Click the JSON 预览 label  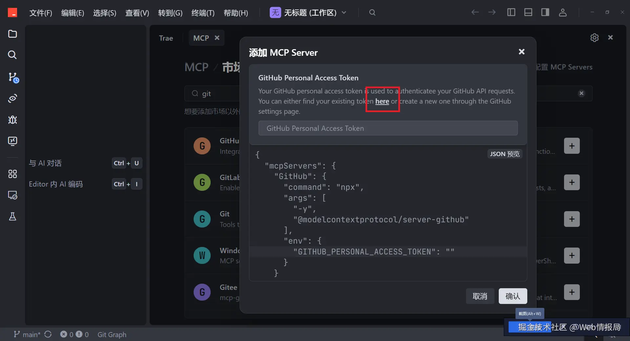(x=505, y=154)
